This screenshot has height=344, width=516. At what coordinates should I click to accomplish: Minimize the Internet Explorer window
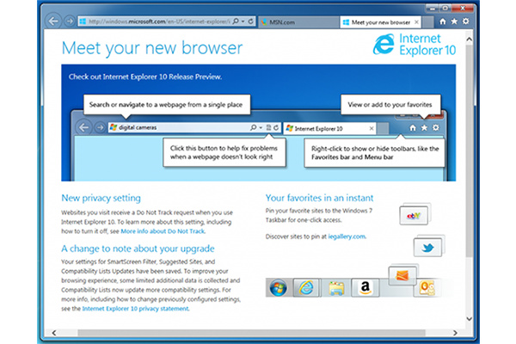[433, 8]
